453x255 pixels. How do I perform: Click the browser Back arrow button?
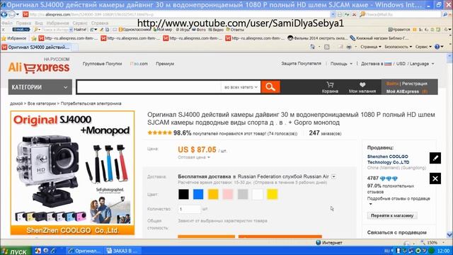tap(4, 14)
